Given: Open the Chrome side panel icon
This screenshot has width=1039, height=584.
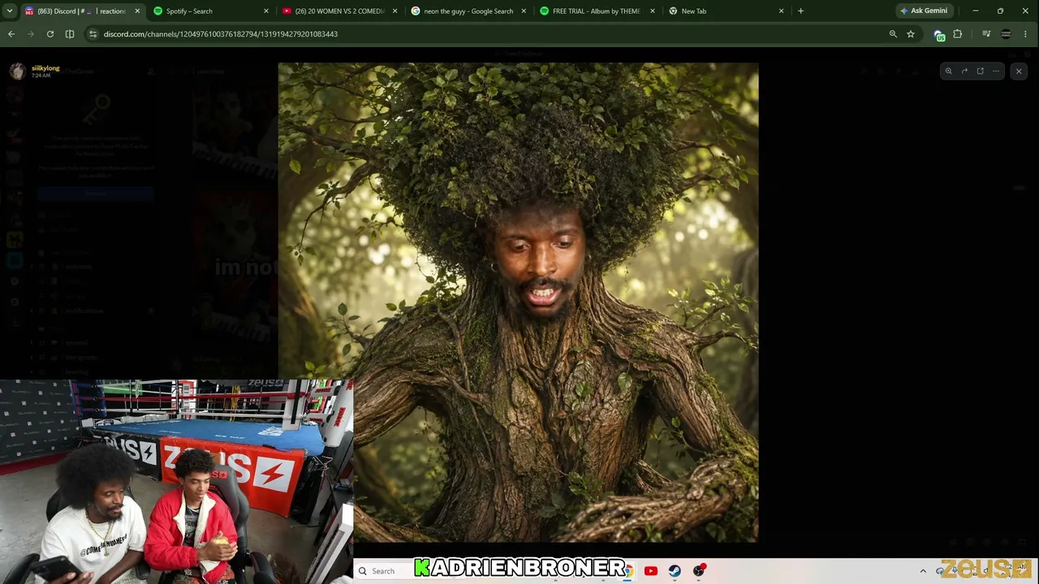Looking at the screenshot, I should [x=70, y=34].
